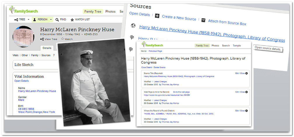Select Family Tree tab in source details window
The height and width of the screenshot is (137, 294).
[x=202, y=46]
